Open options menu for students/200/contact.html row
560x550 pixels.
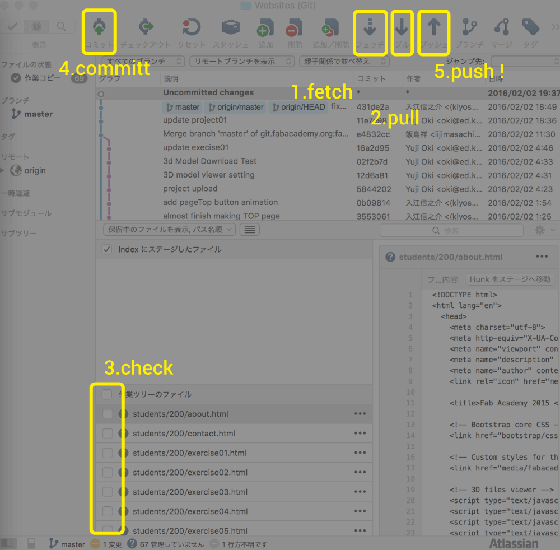click(360, 433)
